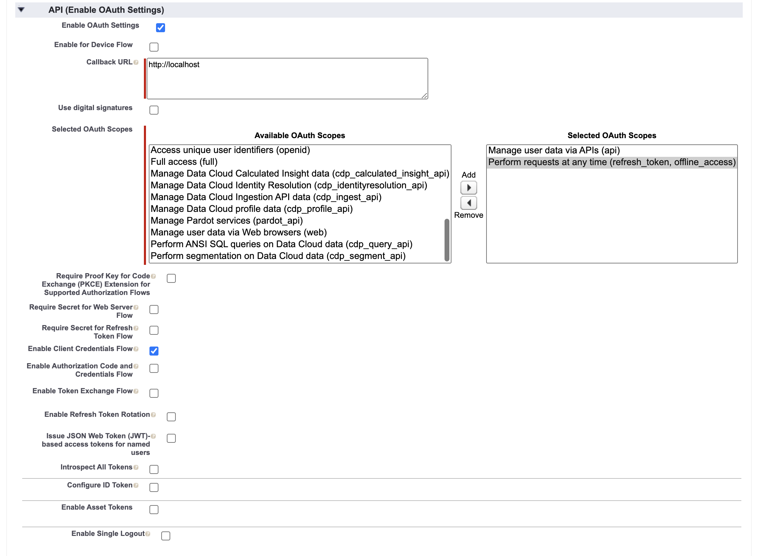Collapse the API OAuth Settings section
This screenshot has width=758, height=556.
coord(21,10)
